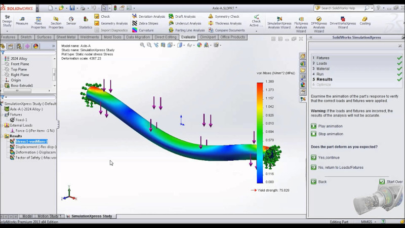405x228 pixels.
Task: Select Factor of Safety result item
Action: coord(35,158)
